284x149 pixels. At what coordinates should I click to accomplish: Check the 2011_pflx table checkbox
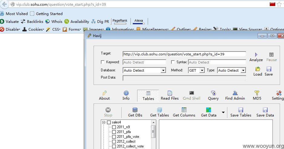coord(114,132)
